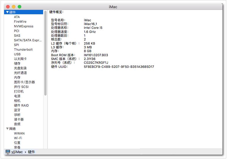Image resolution: width=228 pixels, height=159 pixels.
Task: Select 图形卡/显示器 in the sidebar
Action: (x=24, y=82)
